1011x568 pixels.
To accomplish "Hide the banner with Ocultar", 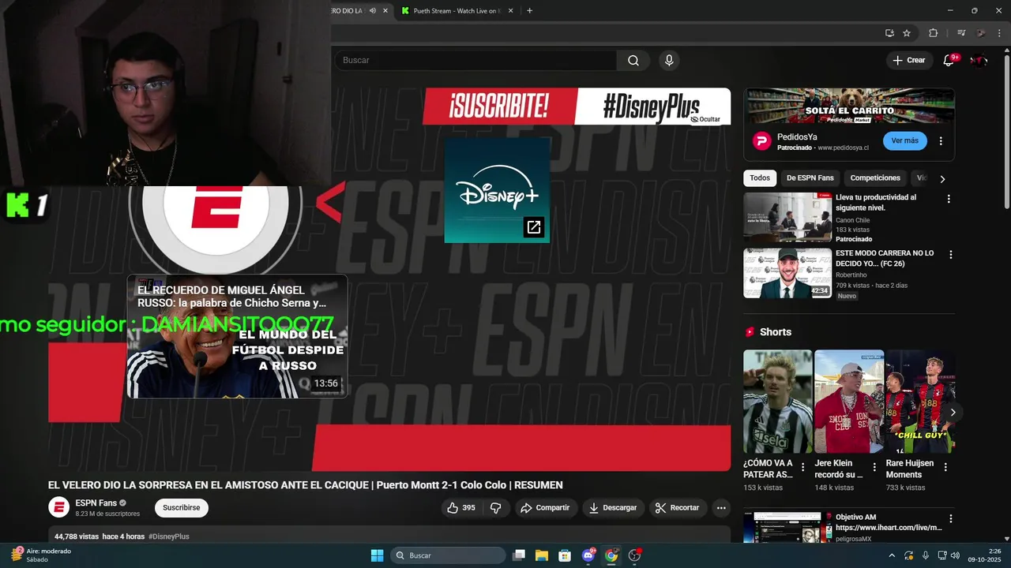I will (705, 119).
